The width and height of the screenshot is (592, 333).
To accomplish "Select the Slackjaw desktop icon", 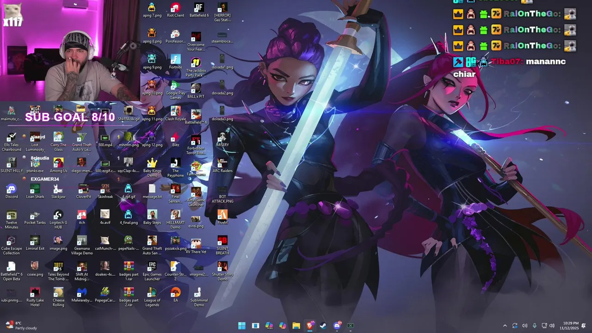I will coord(58,191).
